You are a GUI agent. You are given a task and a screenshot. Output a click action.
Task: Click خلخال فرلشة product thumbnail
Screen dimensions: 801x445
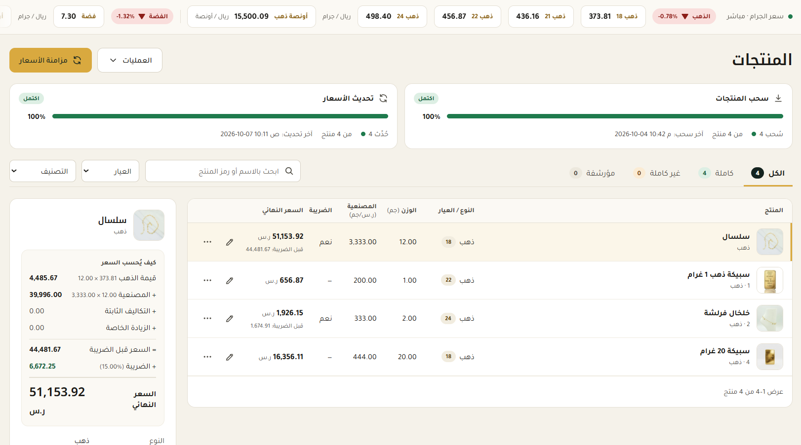pyautogui.click(x=770, y=318)
